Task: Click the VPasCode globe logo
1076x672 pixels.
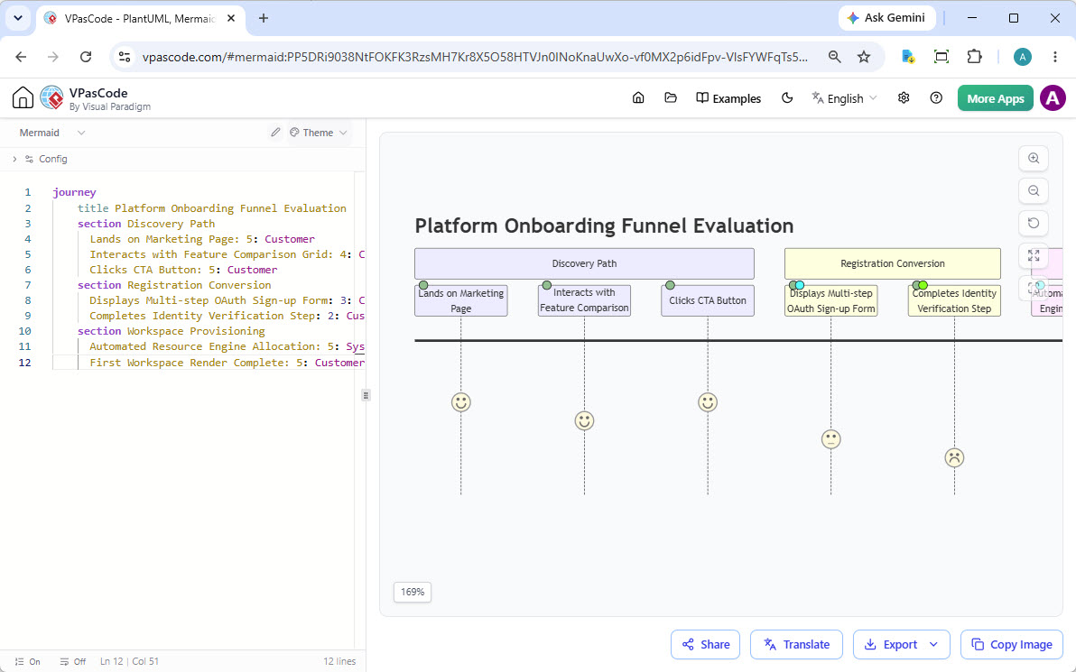Action: 52,98
